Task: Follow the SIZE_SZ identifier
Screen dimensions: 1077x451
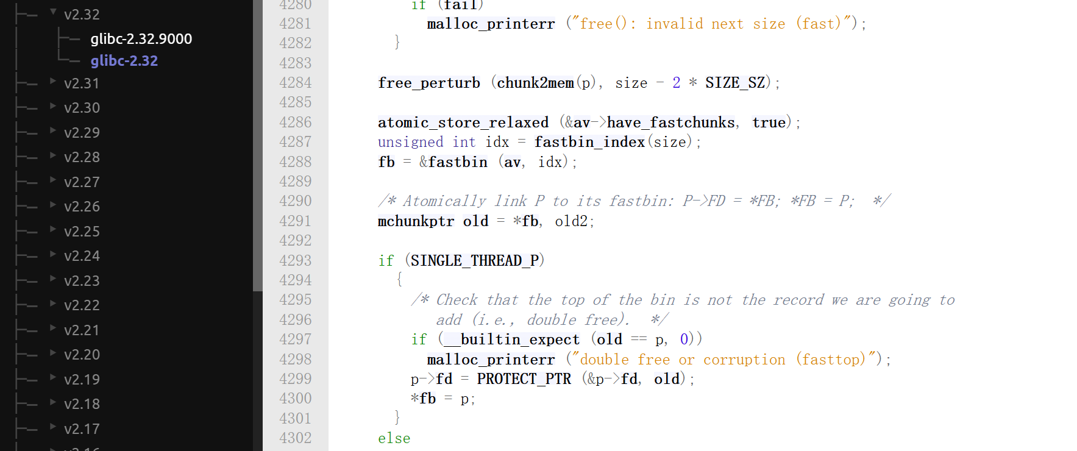Action: coord(735,83)
